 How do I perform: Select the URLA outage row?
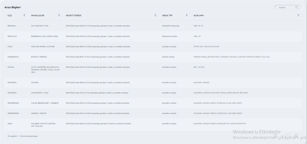[x=153, y=125]
